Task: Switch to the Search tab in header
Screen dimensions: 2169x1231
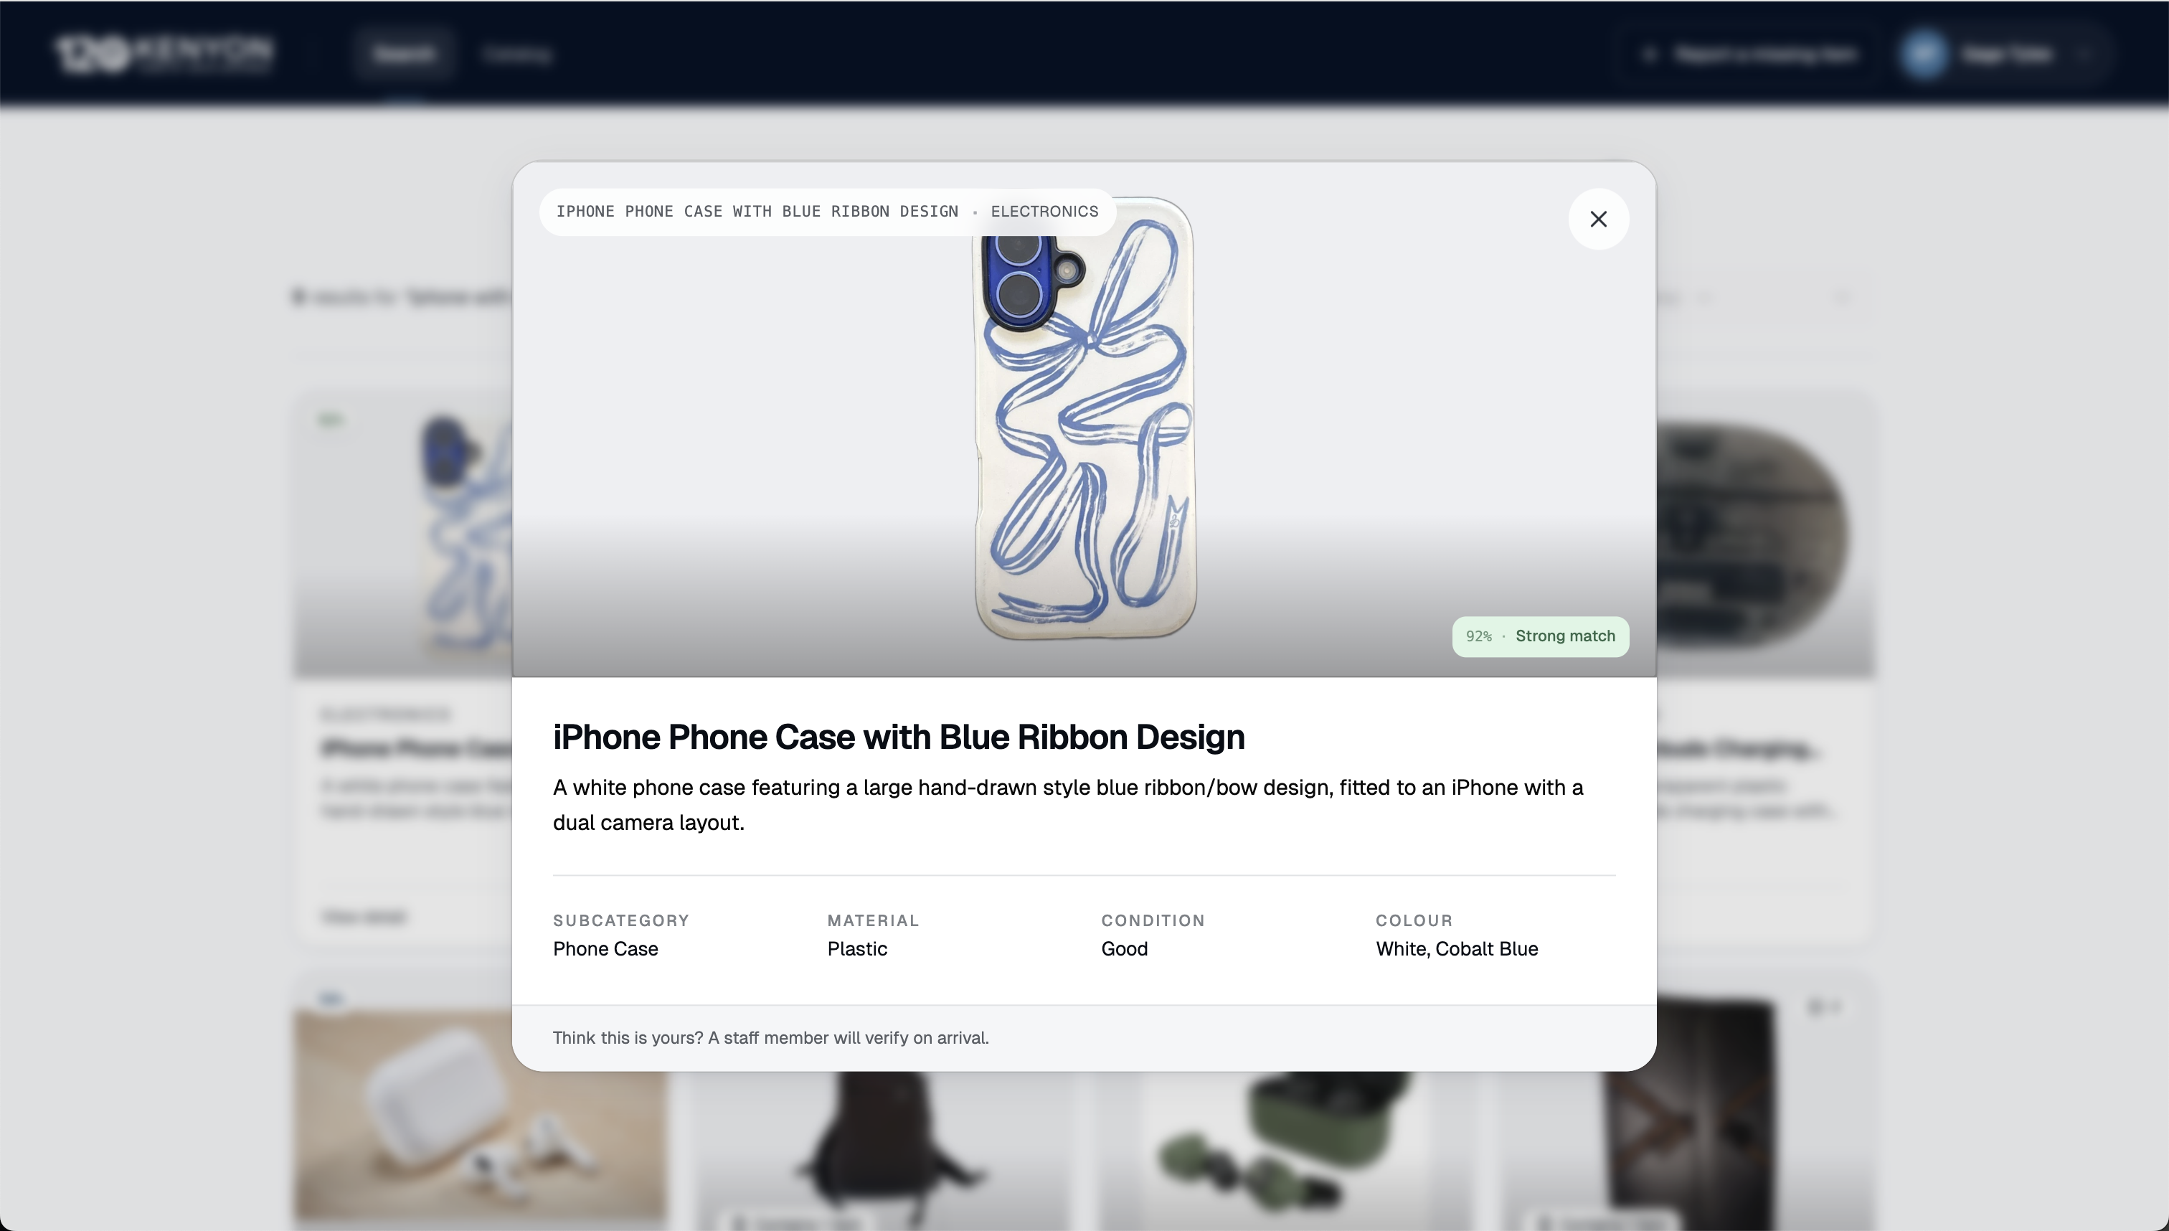Action: 405,54
